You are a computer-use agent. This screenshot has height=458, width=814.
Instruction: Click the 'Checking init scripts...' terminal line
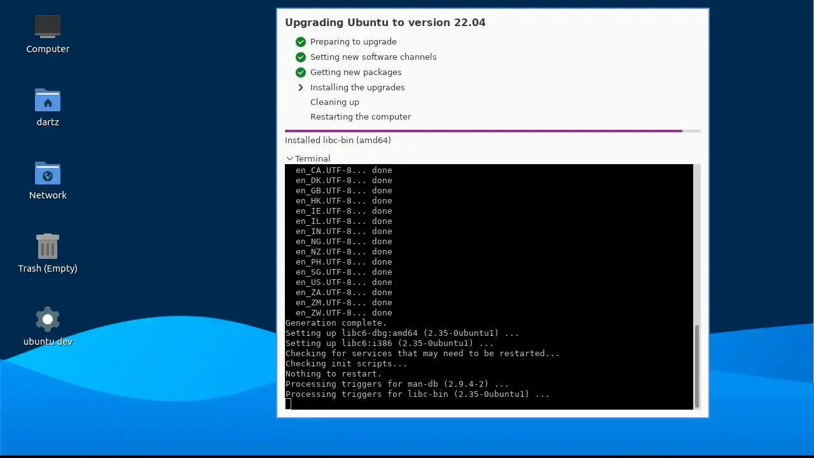click(x=346, y=364)
